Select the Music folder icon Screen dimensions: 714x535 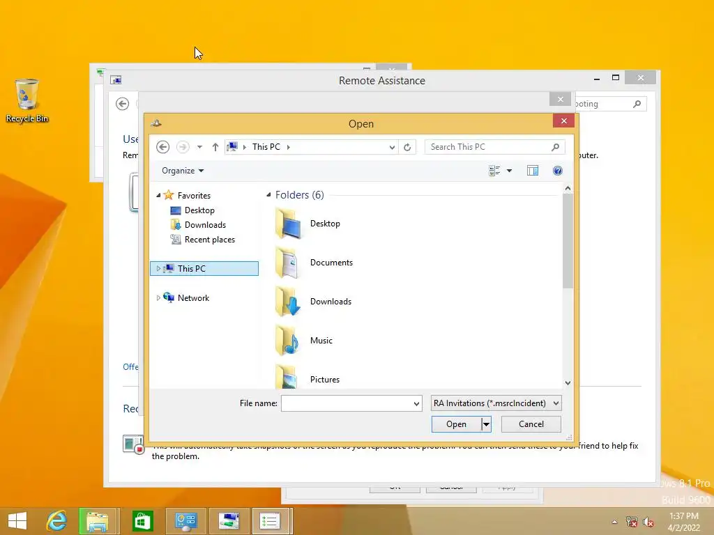tap(288, 341)
